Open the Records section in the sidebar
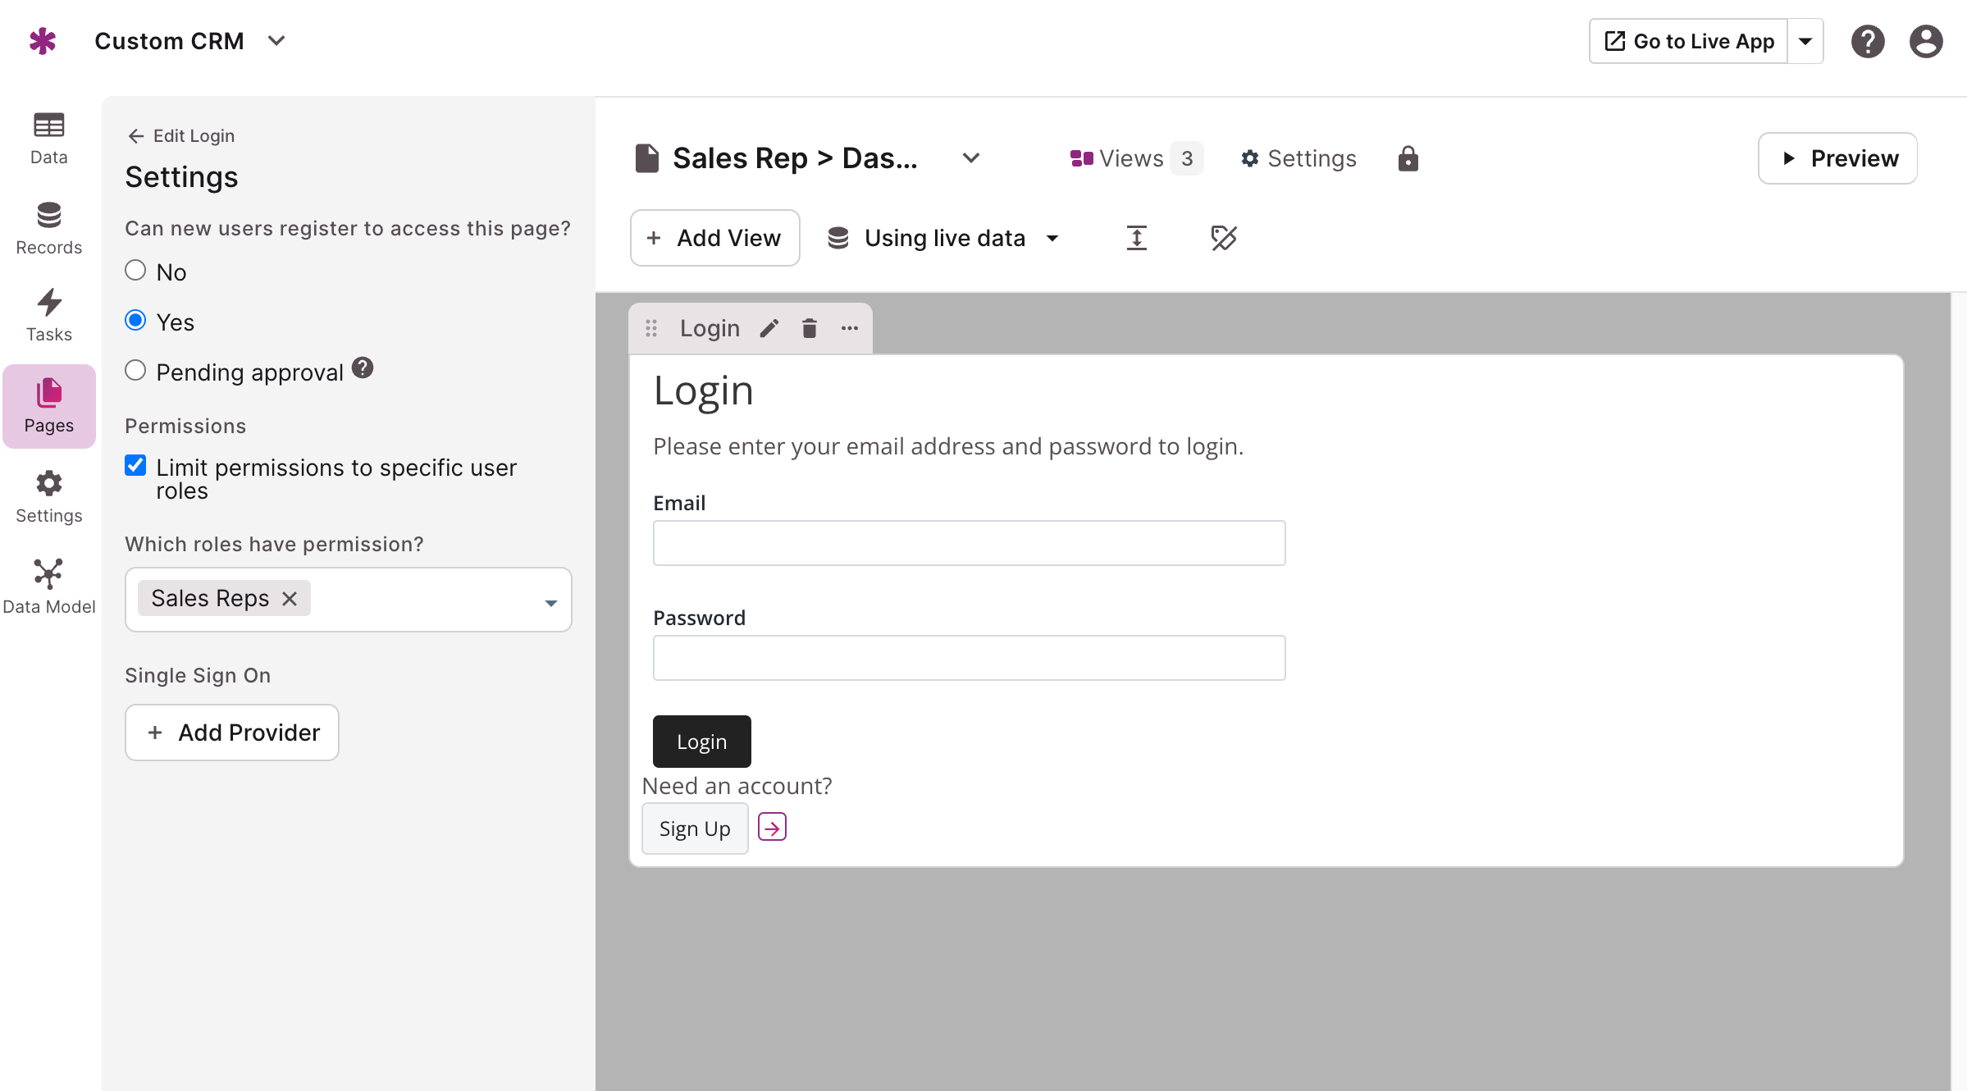 (48, 228)
